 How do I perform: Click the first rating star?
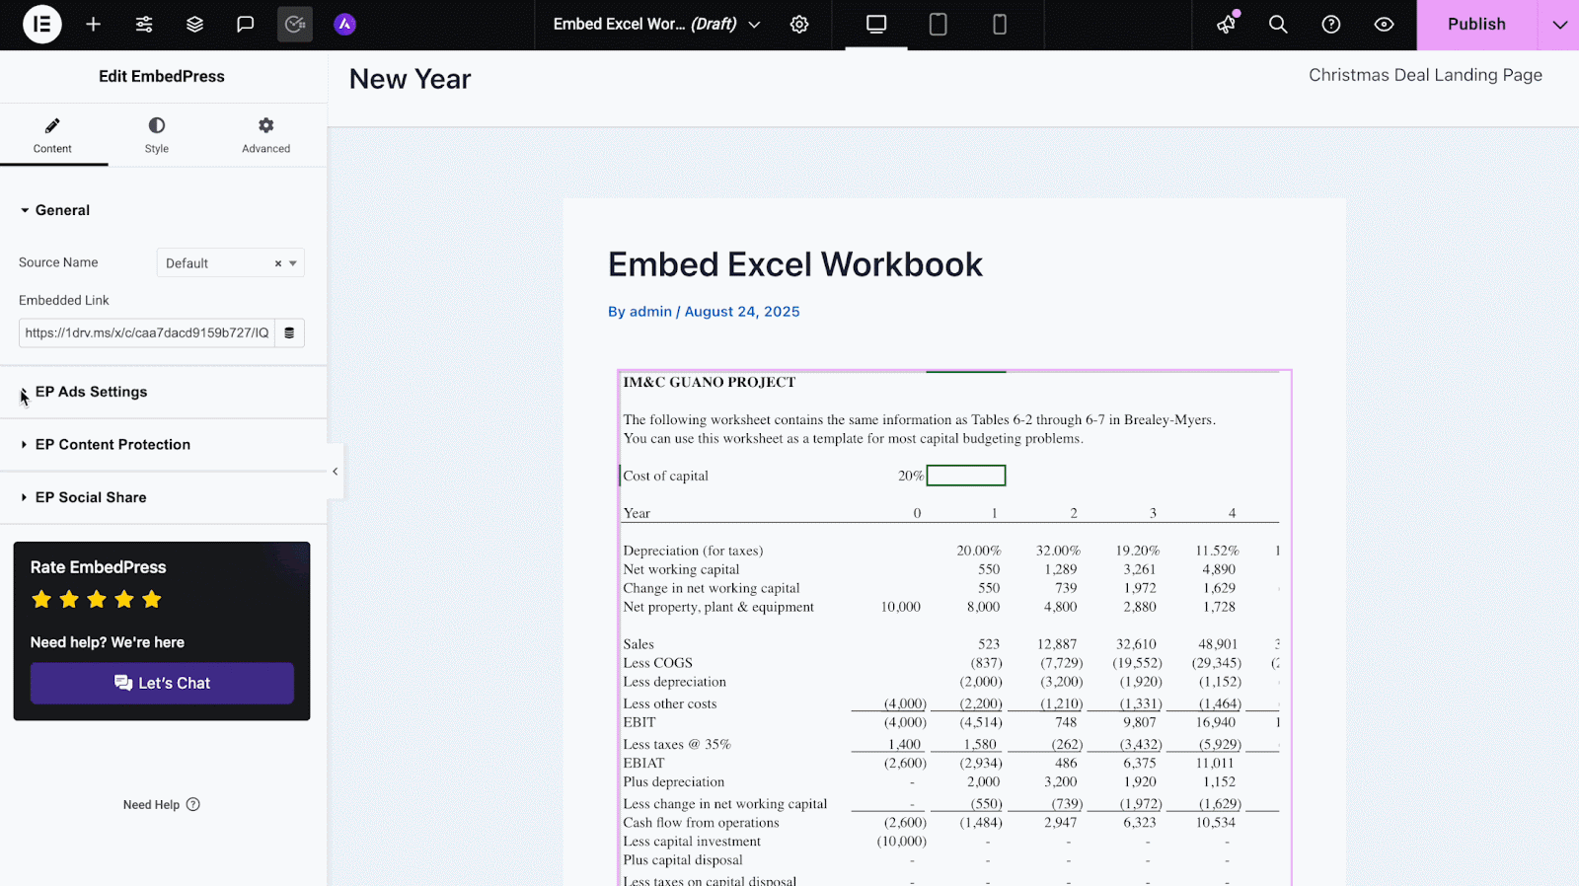[x=41, y=599]
